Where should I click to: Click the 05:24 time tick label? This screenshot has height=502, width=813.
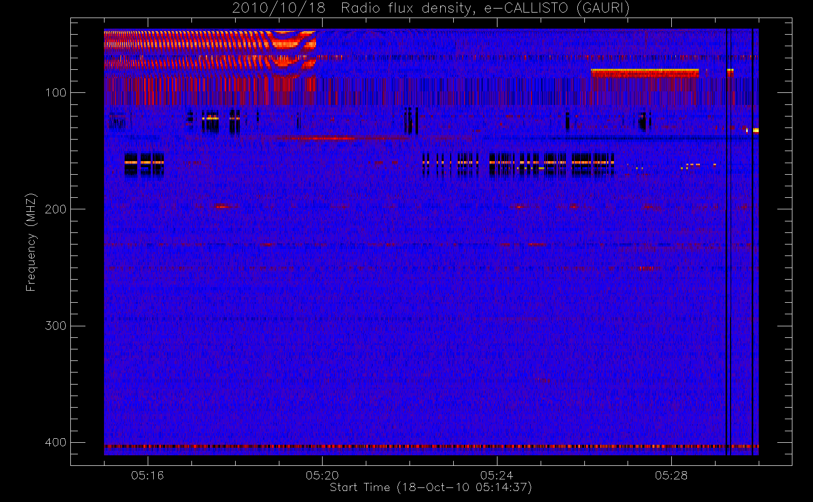pos(496,475)
